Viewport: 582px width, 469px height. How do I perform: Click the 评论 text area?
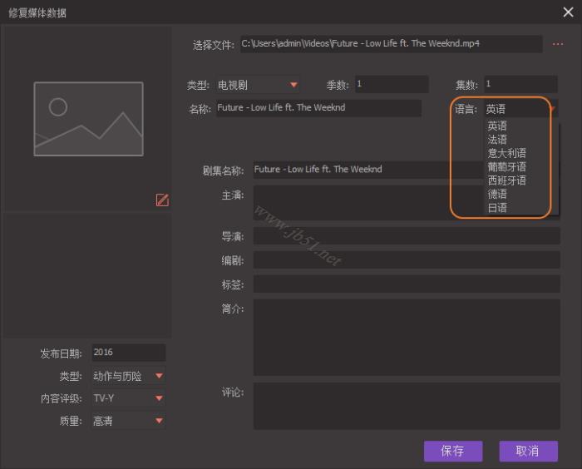click(x=407, y=407)
